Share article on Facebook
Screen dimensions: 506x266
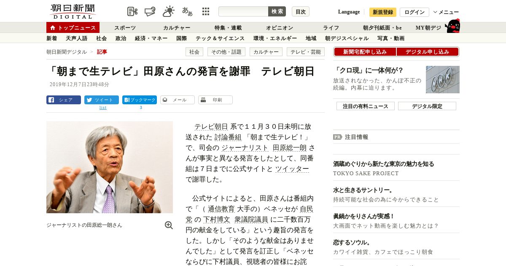pyautogui.click(x=64, y=100)
